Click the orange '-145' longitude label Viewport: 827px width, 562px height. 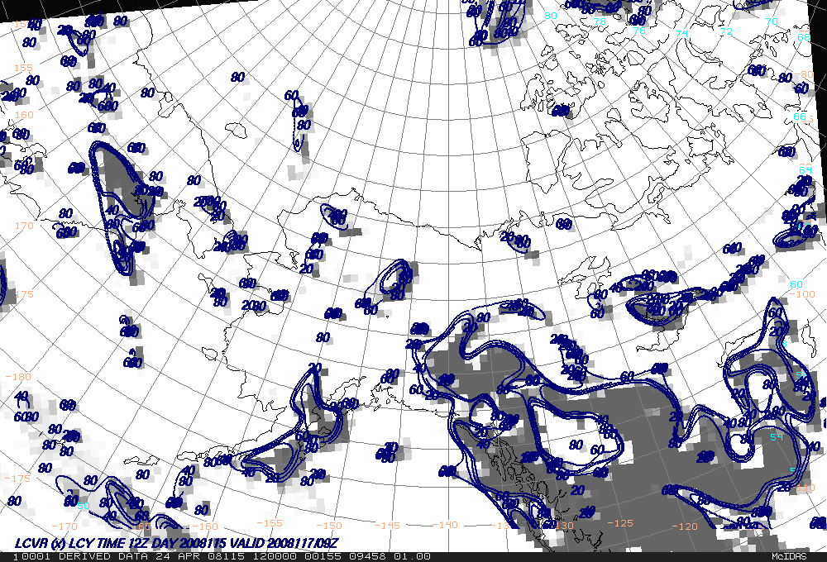tap(387, 526)
